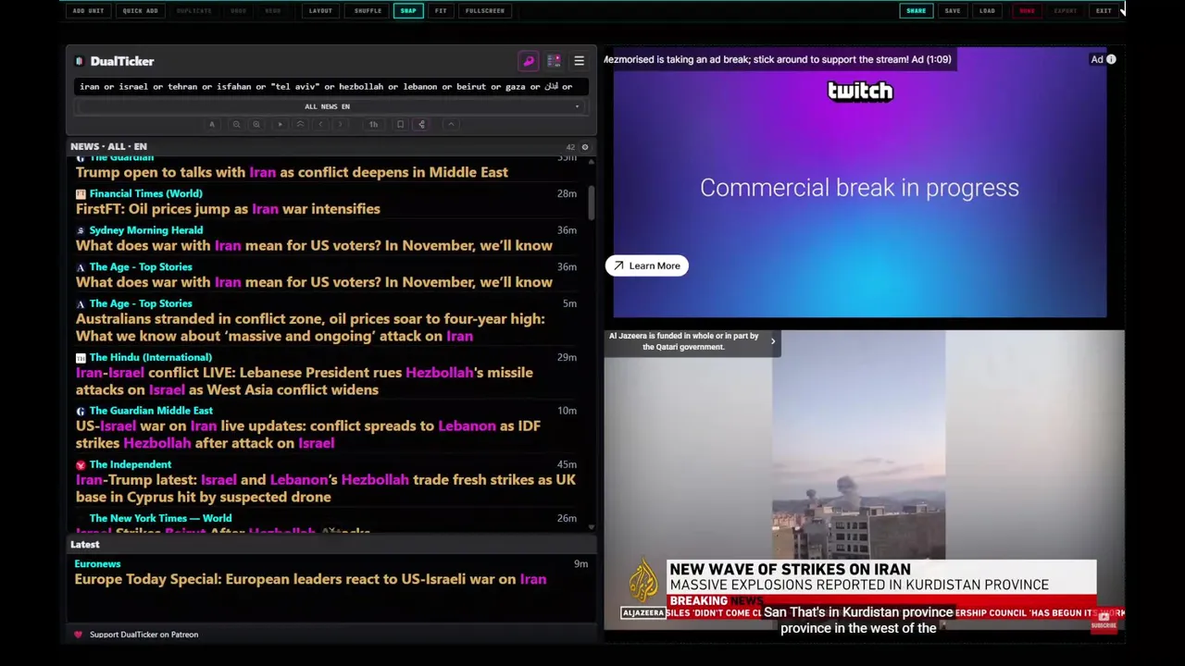Click the Fit toolbar button

441,11
